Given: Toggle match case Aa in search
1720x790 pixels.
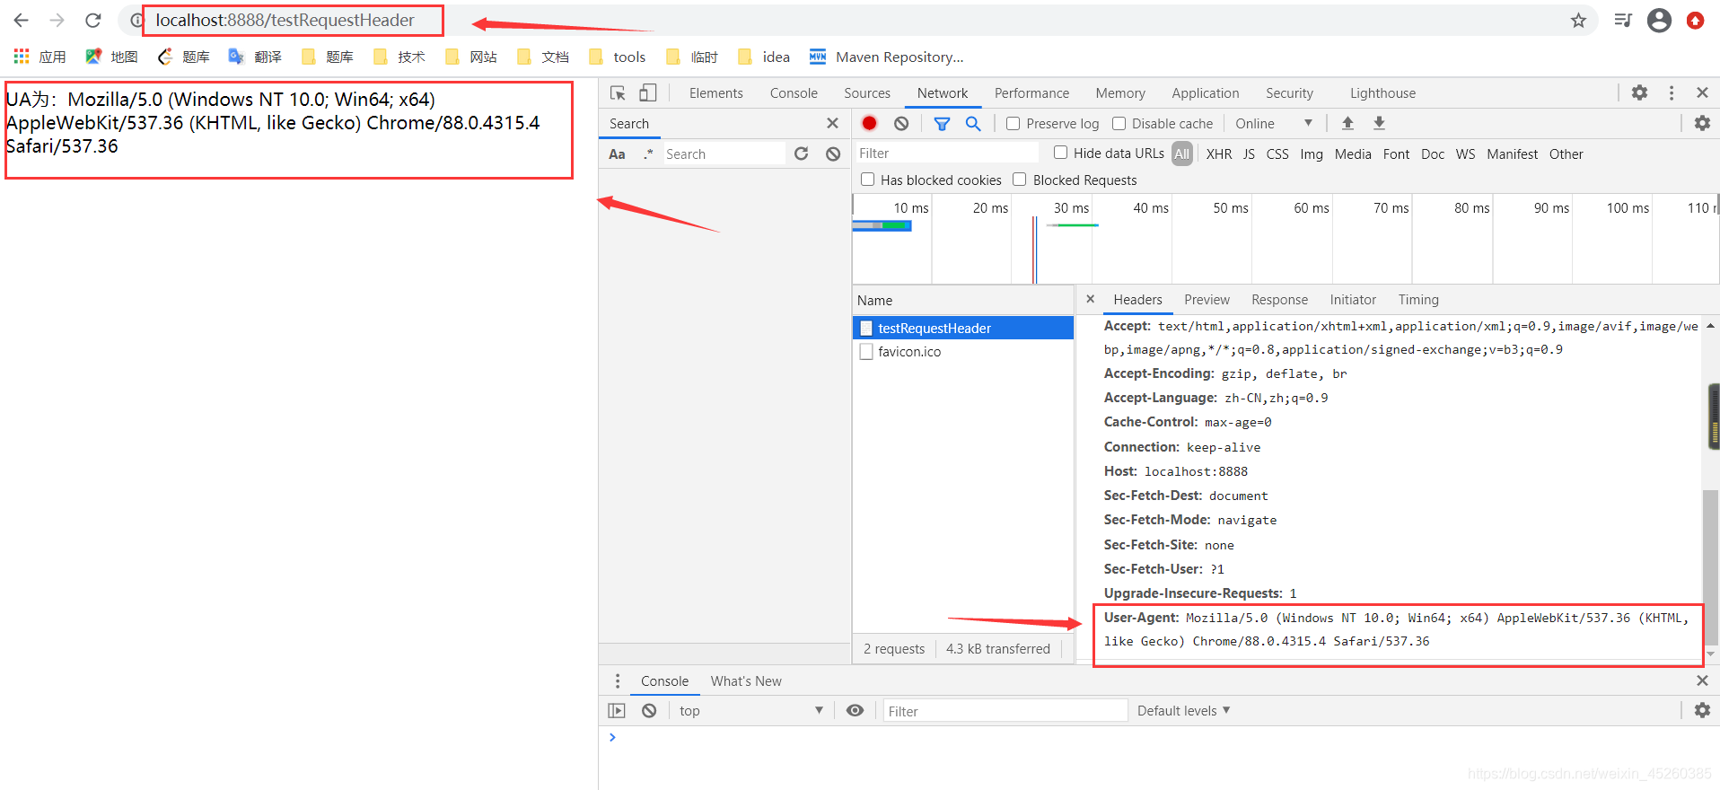Looking at the screenshot, I should click(x=617, y=154).
